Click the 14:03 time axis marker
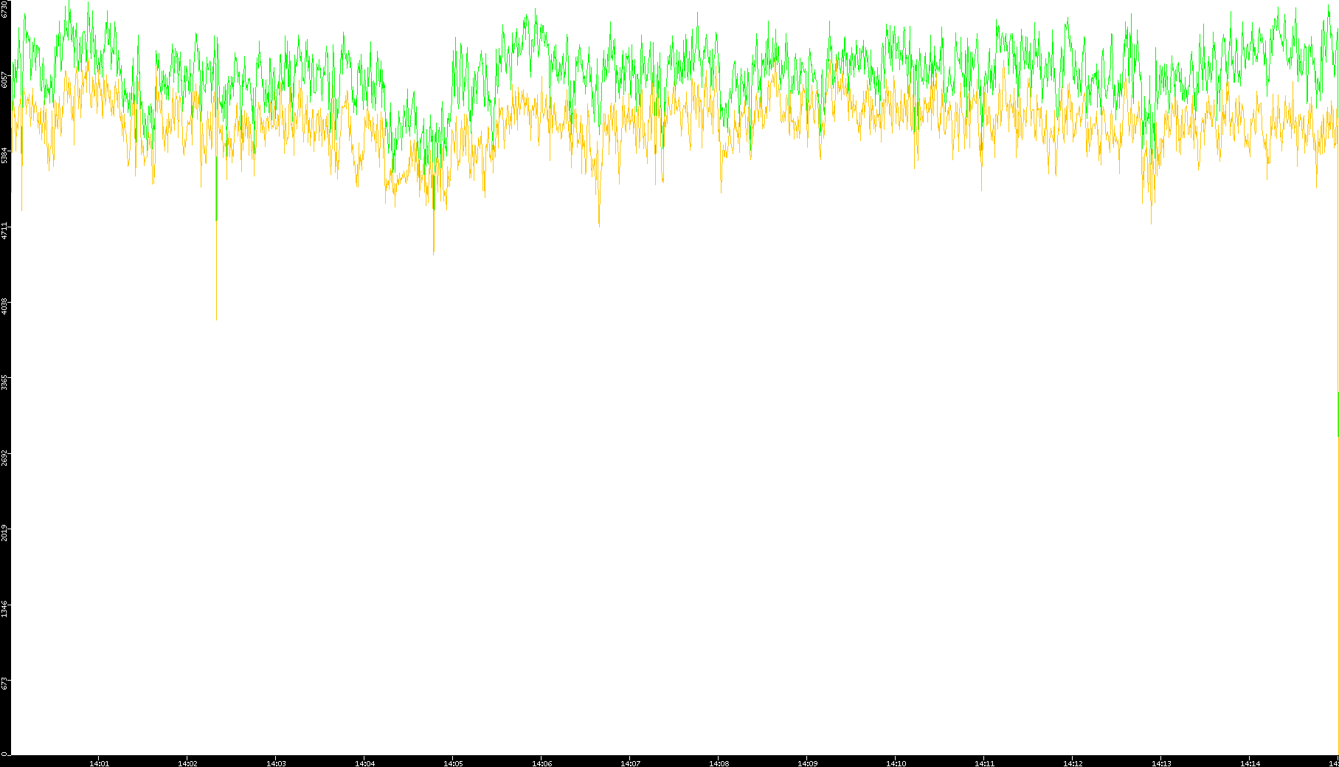Viewport: 1339px width, 767px height. point(276,763)
